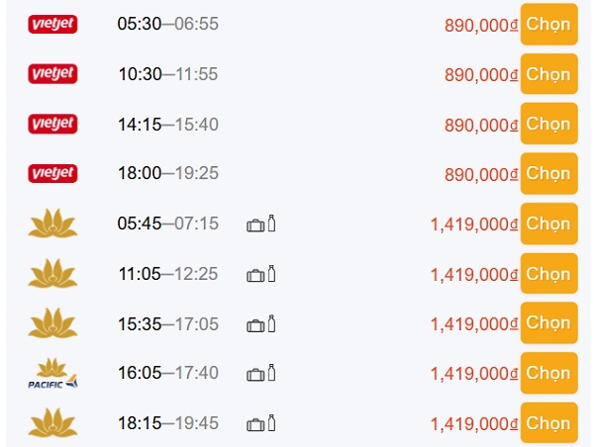Click the 05:45–07:15 flight time text

tap(167, 224)
